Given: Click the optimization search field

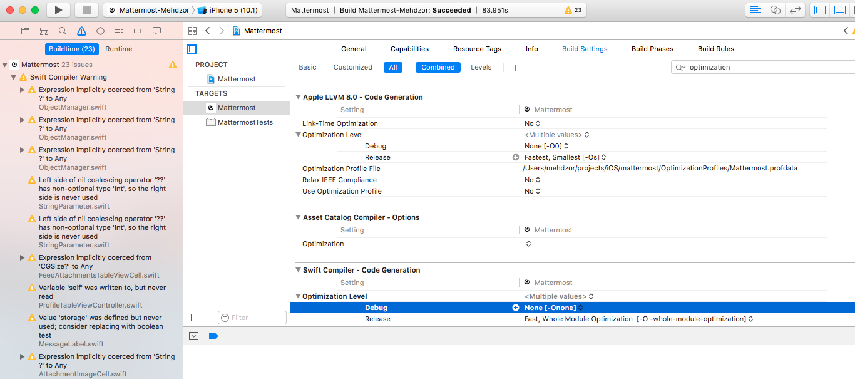Looking at the screenshot, I should 764,67.
